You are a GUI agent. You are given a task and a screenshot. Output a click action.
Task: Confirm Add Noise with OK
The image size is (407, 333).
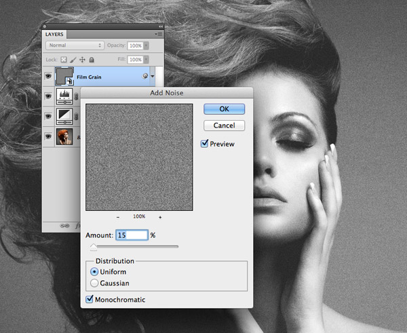[225, 109]
